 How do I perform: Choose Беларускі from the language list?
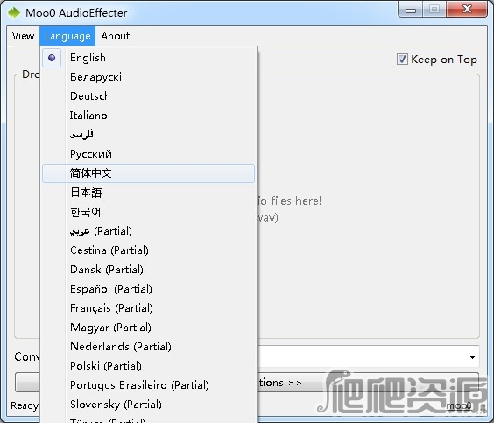(148, 77)
